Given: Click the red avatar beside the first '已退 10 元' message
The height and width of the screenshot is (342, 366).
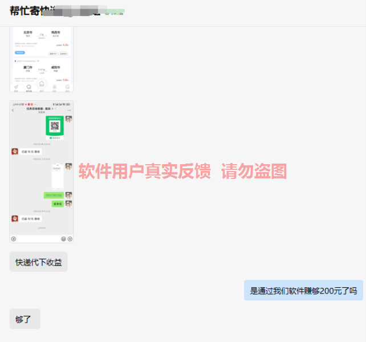Looking at the screenshot, I should pos(15,152).
